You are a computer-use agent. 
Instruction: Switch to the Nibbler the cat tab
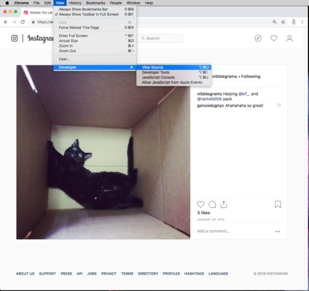point(39,12)
